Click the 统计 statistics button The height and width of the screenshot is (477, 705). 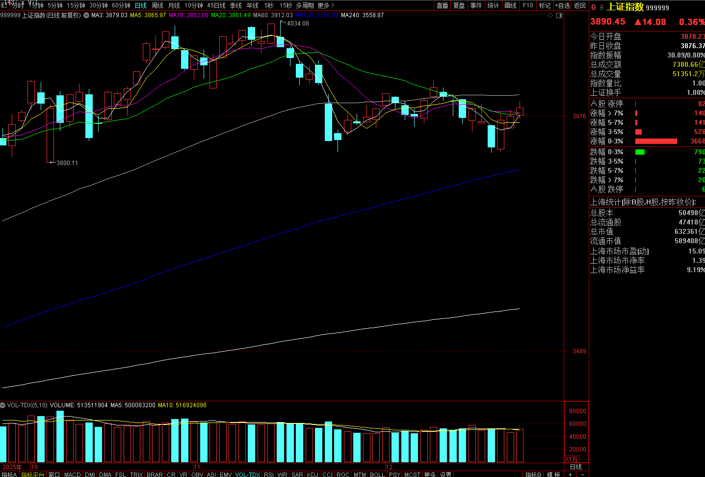(x=493, y=5)
